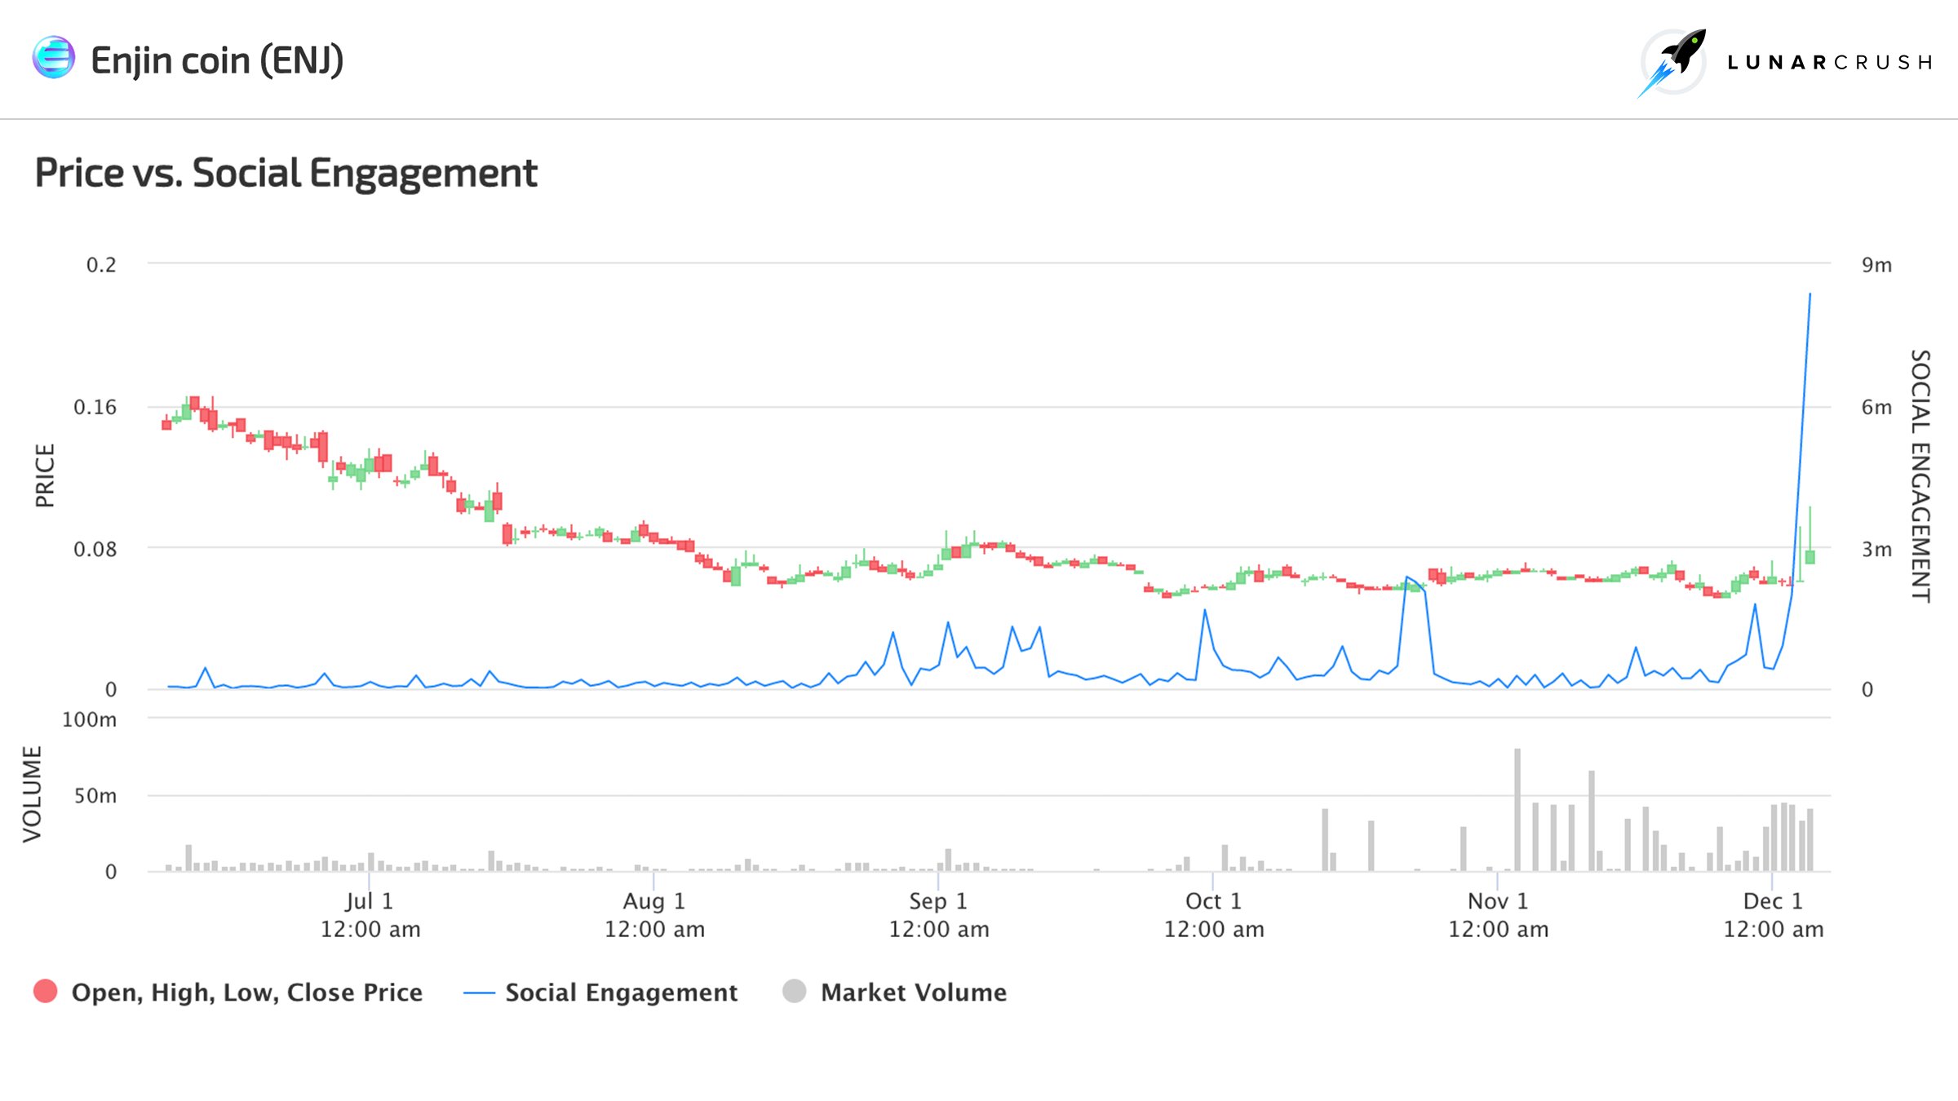
Task: Click the VOLUME axis title
Action: (x=32, y=794)
